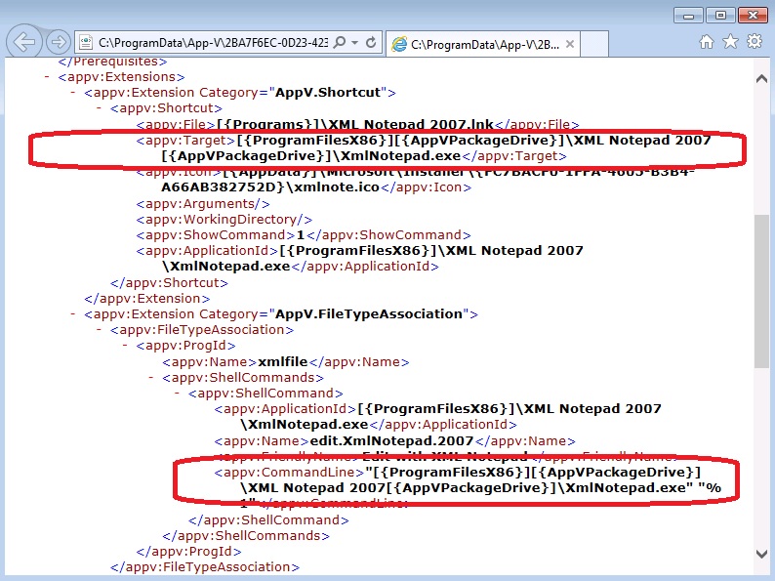Open the Tools gear icon
Viewport: 775px width, 581px height.
(x=755, y=41)
